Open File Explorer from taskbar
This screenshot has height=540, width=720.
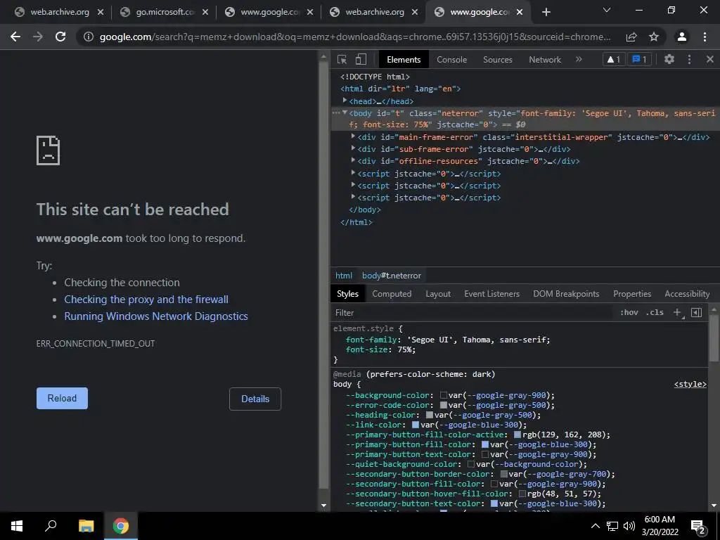coord(86,526)
